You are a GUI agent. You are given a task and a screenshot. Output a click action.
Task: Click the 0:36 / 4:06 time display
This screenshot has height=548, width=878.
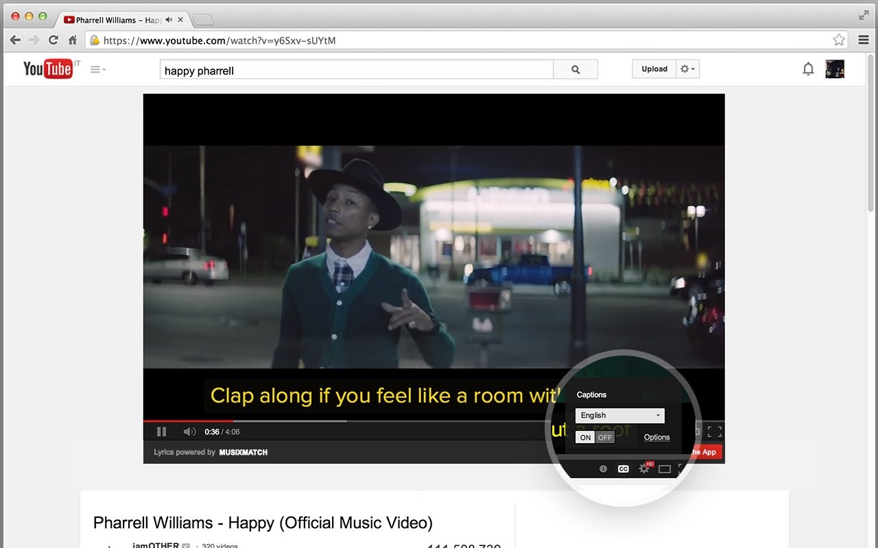click(x=222, y=432)
